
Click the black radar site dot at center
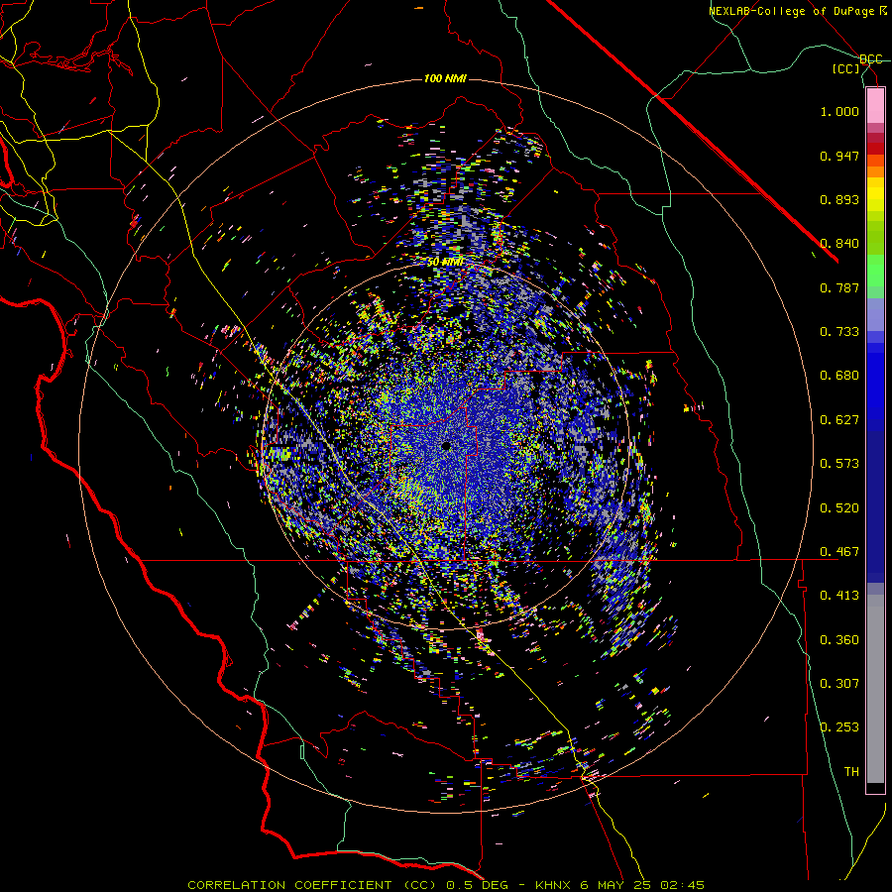point(446,447)
